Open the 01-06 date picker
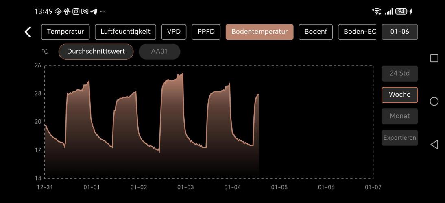 click(399, 32)
